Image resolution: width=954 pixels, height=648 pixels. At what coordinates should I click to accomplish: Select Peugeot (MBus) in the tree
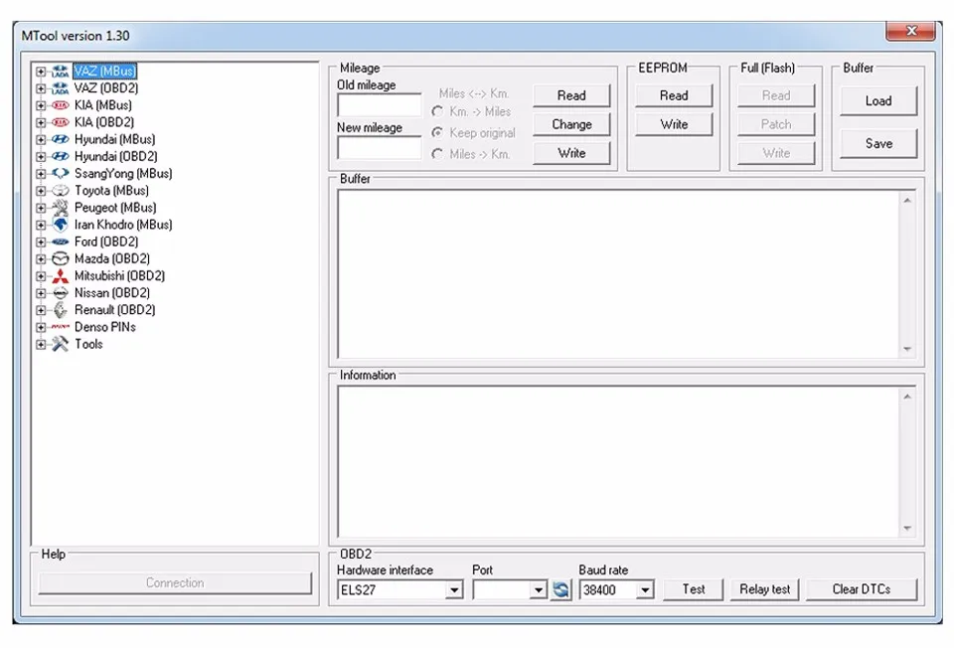[x=115, y=208]
